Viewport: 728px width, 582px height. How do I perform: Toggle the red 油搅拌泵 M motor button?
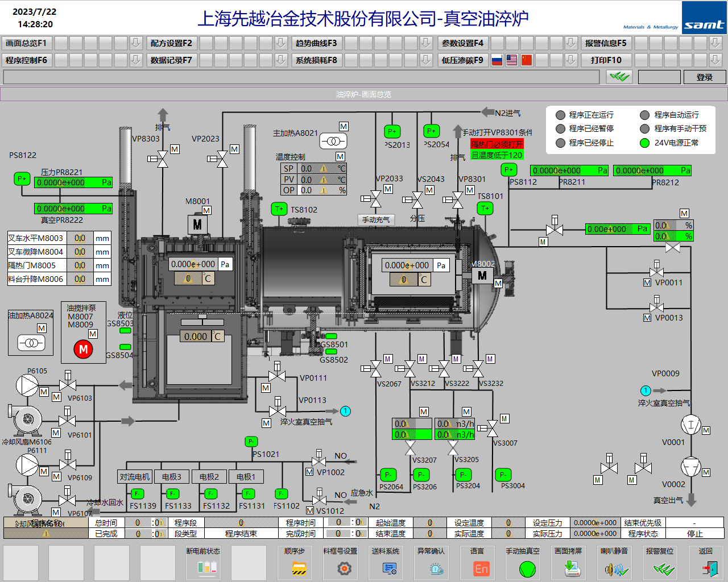[x=83, y=349]
